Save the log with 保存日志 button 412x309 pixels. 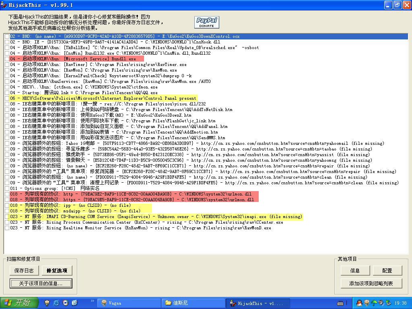[24, 270]
